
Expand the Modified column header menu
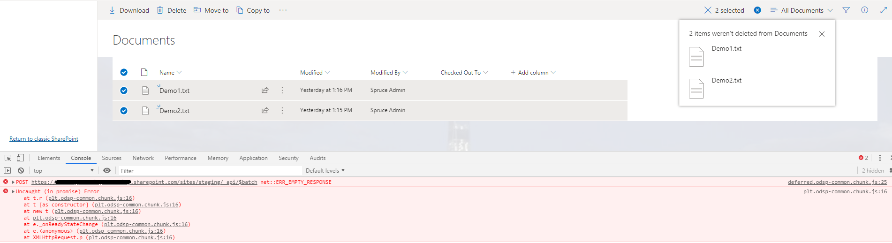pos(315,73)
